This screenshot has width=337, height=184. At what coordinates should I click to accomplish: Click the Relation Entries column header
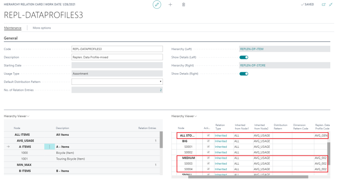point(147,128)
